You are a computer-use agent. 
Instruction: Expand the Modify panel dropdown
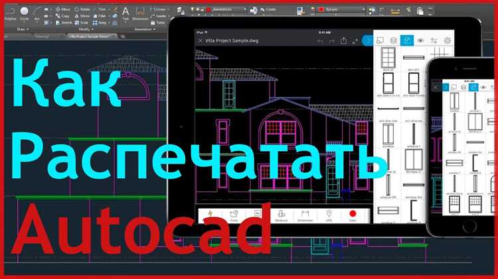coord(86,29)
